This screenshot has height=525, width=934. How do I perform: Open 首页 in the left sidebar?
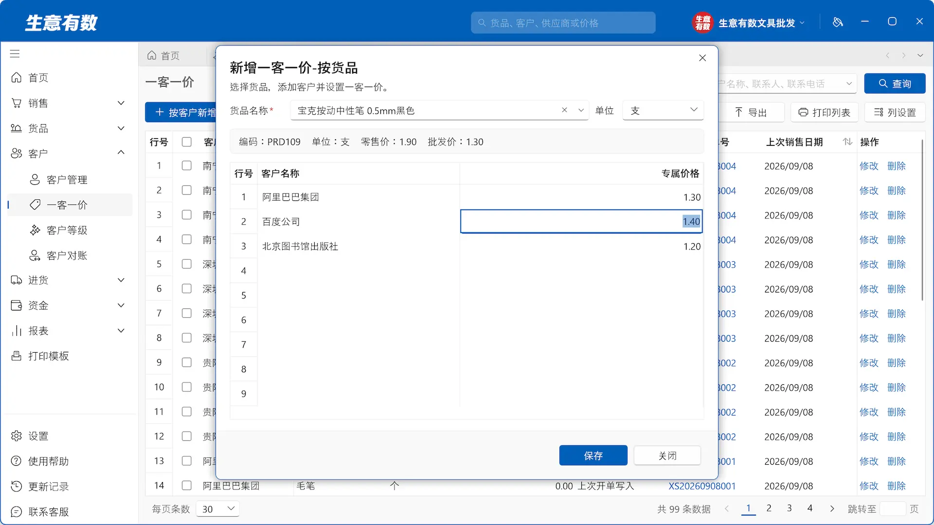click(38, 78)
